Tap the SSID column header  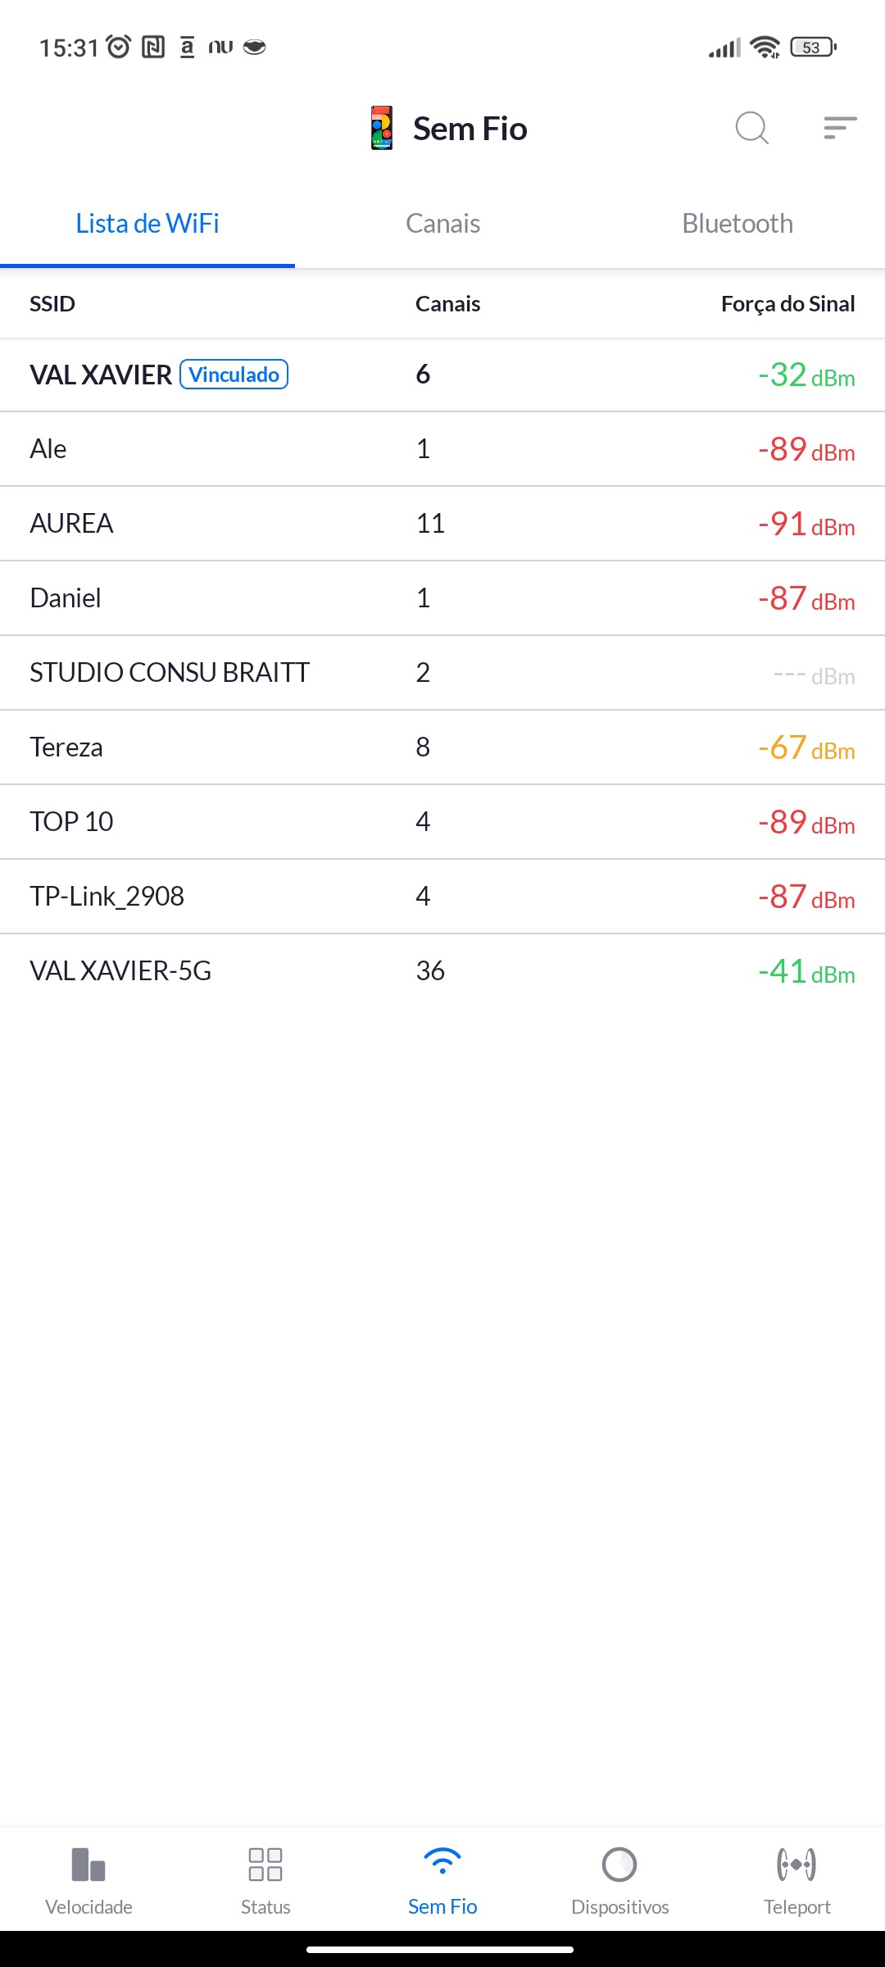[x=52, y=304]
